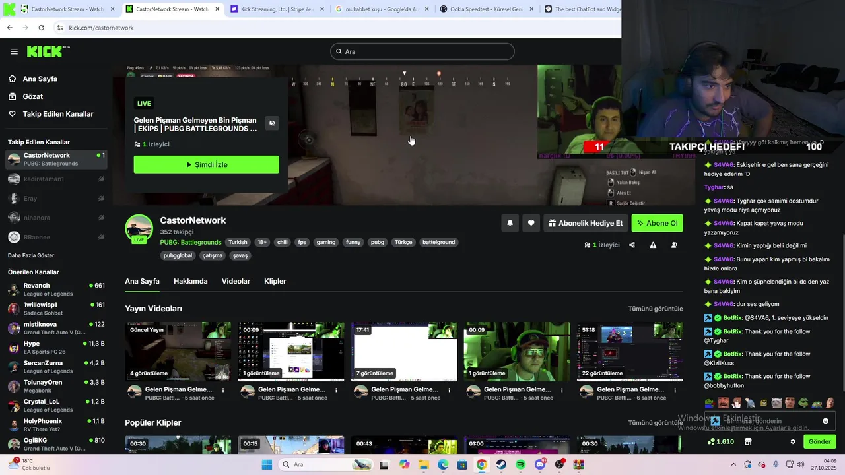Click the user-list icon beside report
This screenshot has width=845, height=475.
674,245
